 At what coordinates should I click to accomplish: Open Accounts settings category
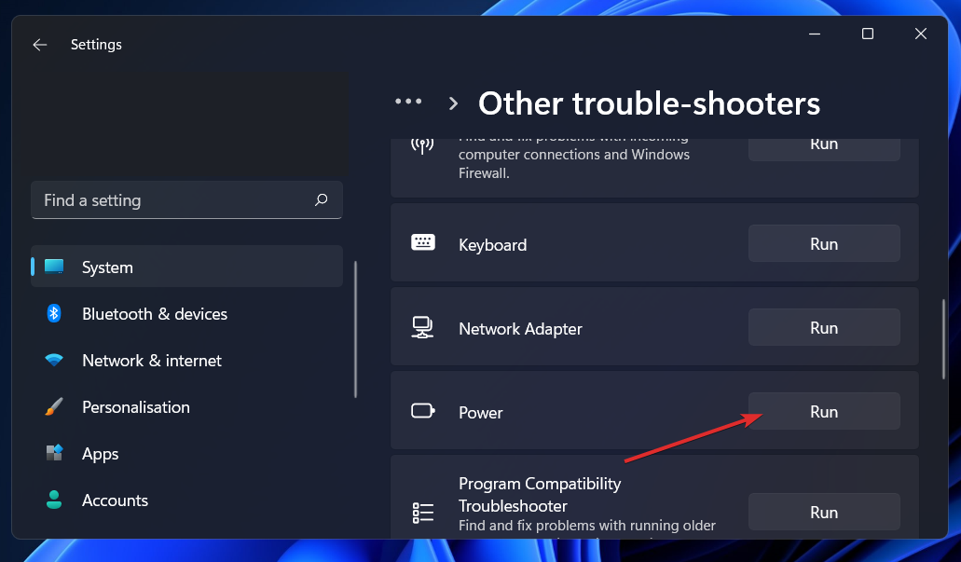point(187,500)
